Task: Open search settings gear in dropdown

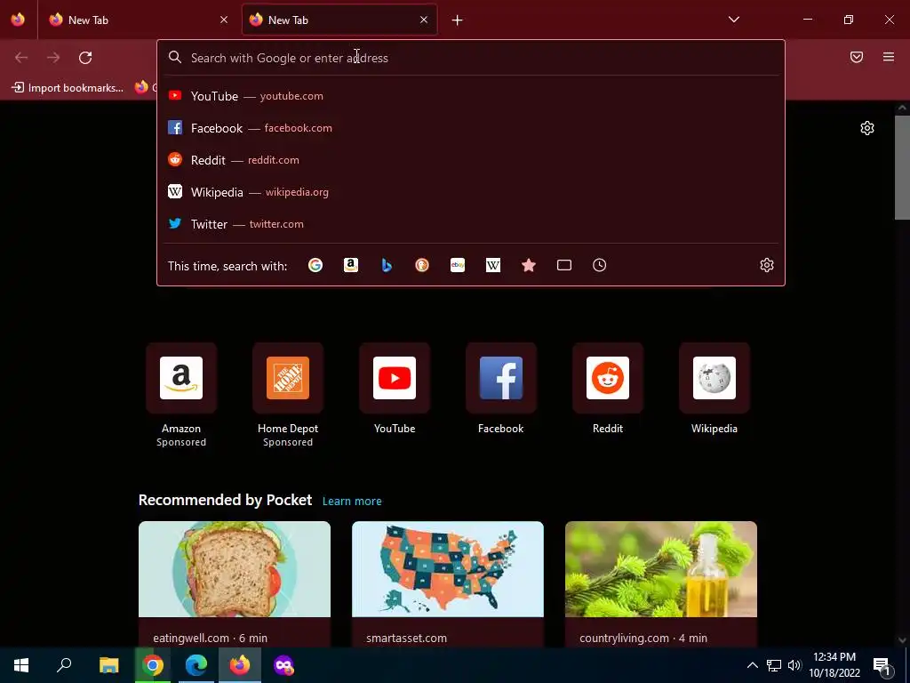Action: click(x=767, y=265)
